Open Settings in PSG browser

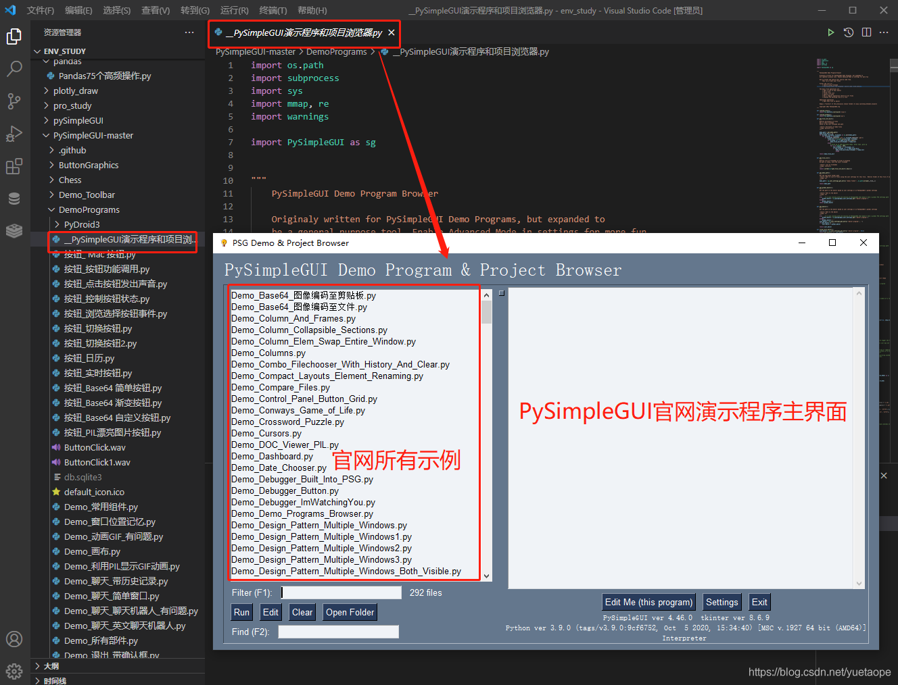tap(722, 602)
